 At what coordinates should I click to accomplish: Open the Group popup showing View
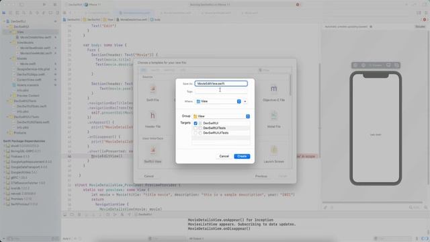(x=221, y=116)
